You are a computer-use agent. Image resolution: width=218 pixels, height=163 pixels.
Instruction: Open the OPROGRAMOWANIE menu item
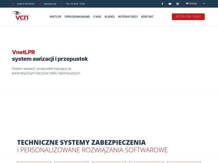click(77, 17)
